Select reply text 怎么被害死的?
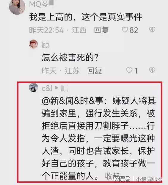This screenshot has height=185, width=168. click(70, 57)
